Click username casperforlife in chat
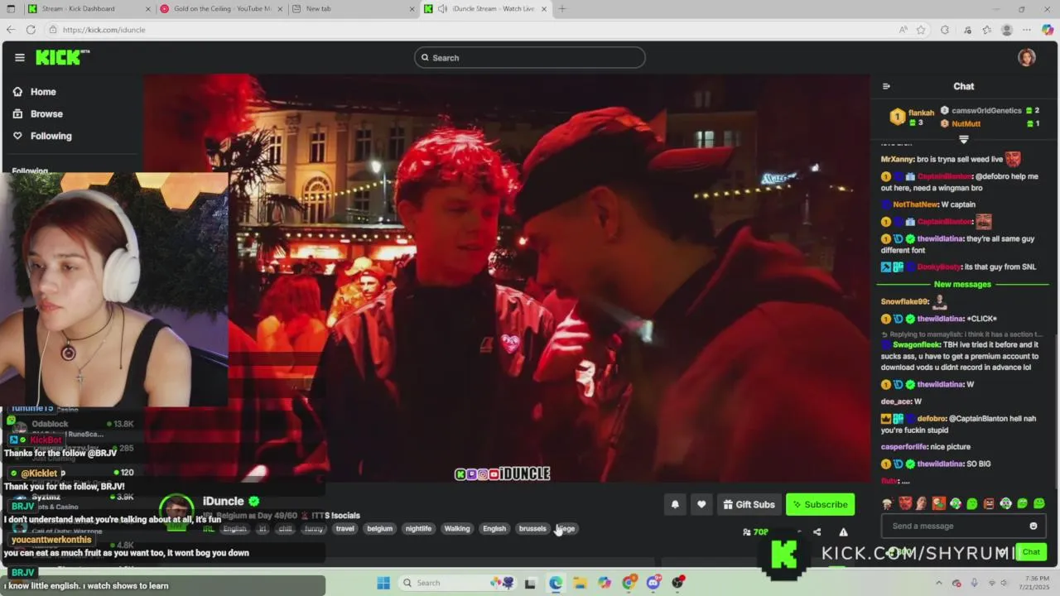The width and height of the screenshot is (1060, 596). tap(904, 446)
